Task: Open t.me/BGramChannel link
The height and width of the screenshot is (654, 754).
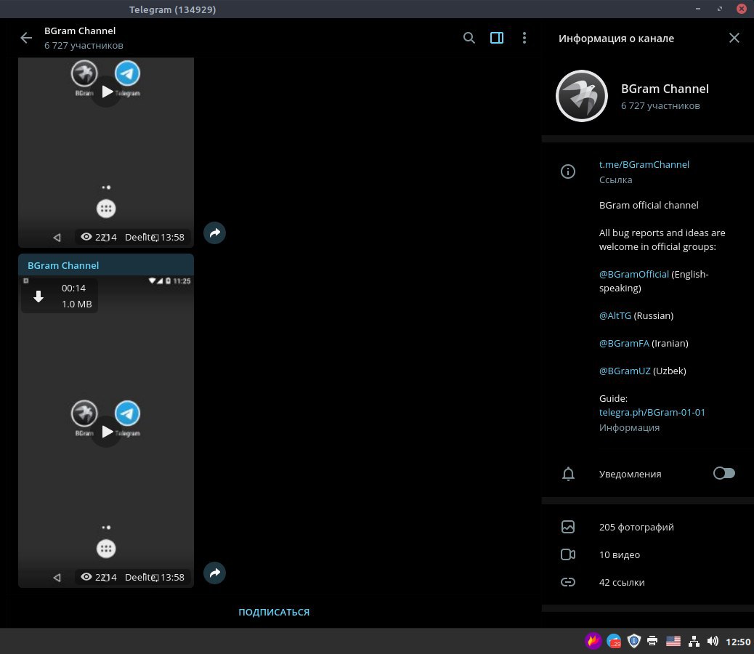Action: coord(644,164)
